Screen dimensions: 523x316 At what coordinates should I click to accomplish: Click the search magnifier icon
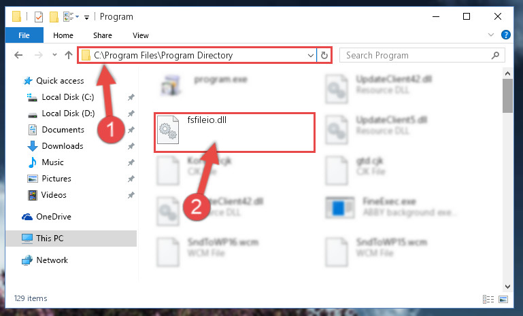[x=495, y=55]
